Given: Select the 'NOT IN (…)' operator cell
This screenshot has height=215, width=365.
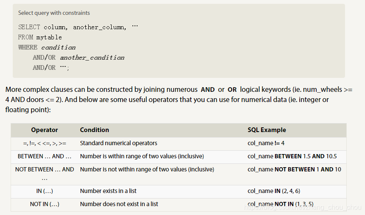Looking at the screenshot, I should (x=45, y=204).
